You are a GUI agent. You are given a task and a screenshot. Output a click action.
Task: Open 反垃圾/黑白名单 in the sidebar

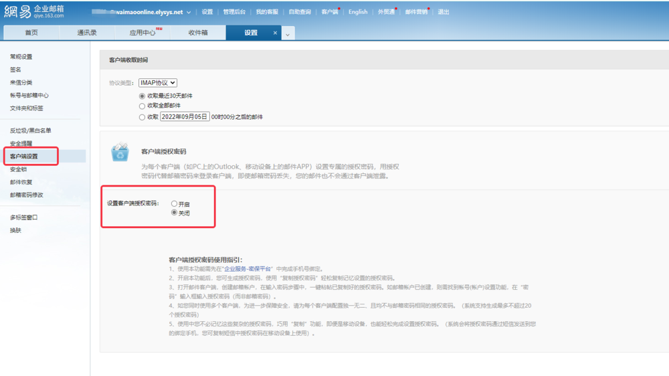30,131
